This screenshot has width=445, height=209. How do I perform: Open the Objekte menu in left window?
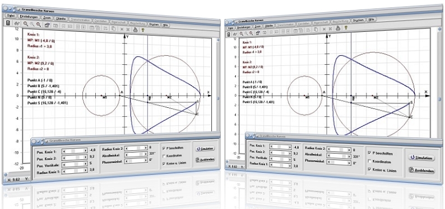pos(61,18)
